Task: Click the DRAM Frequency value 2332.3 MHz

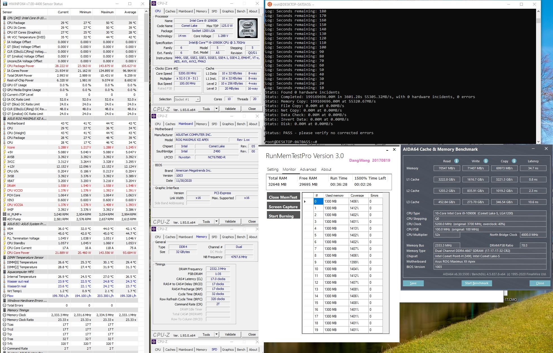Action: (218, 269)
